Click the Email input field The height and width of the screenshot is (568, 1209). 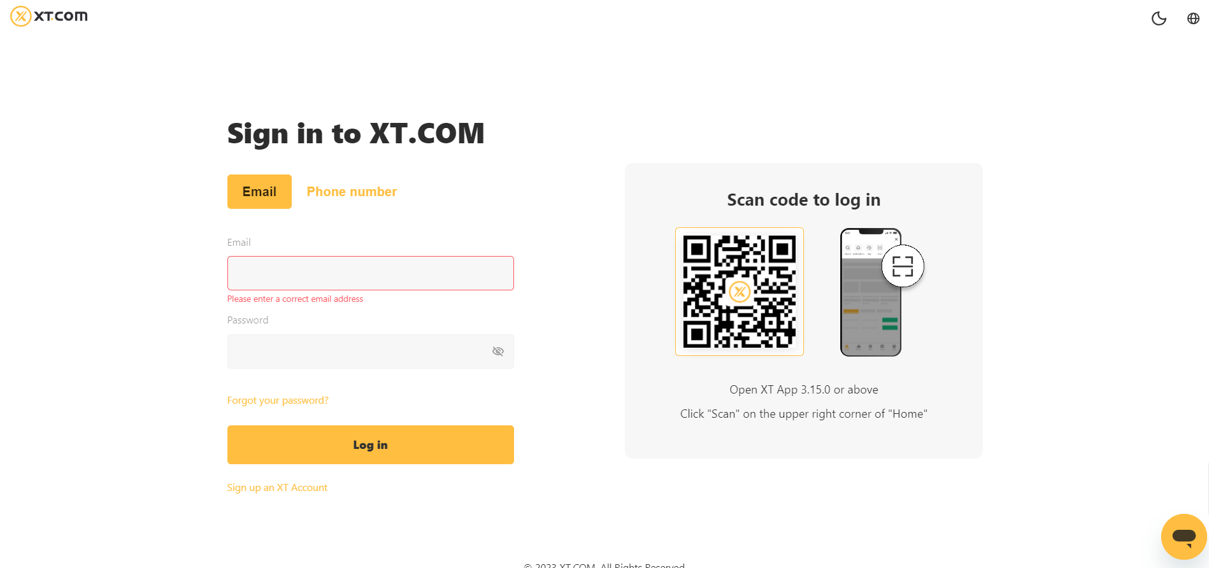(x=371, y=273)
